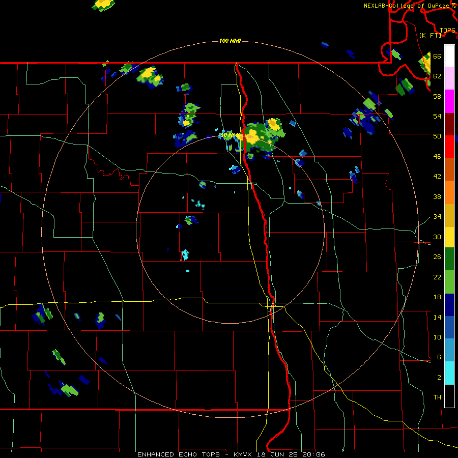Viewport: 458px width, 458px height.
Task: Click the 34 legend scale value
Action: click(x=437, y=217)
